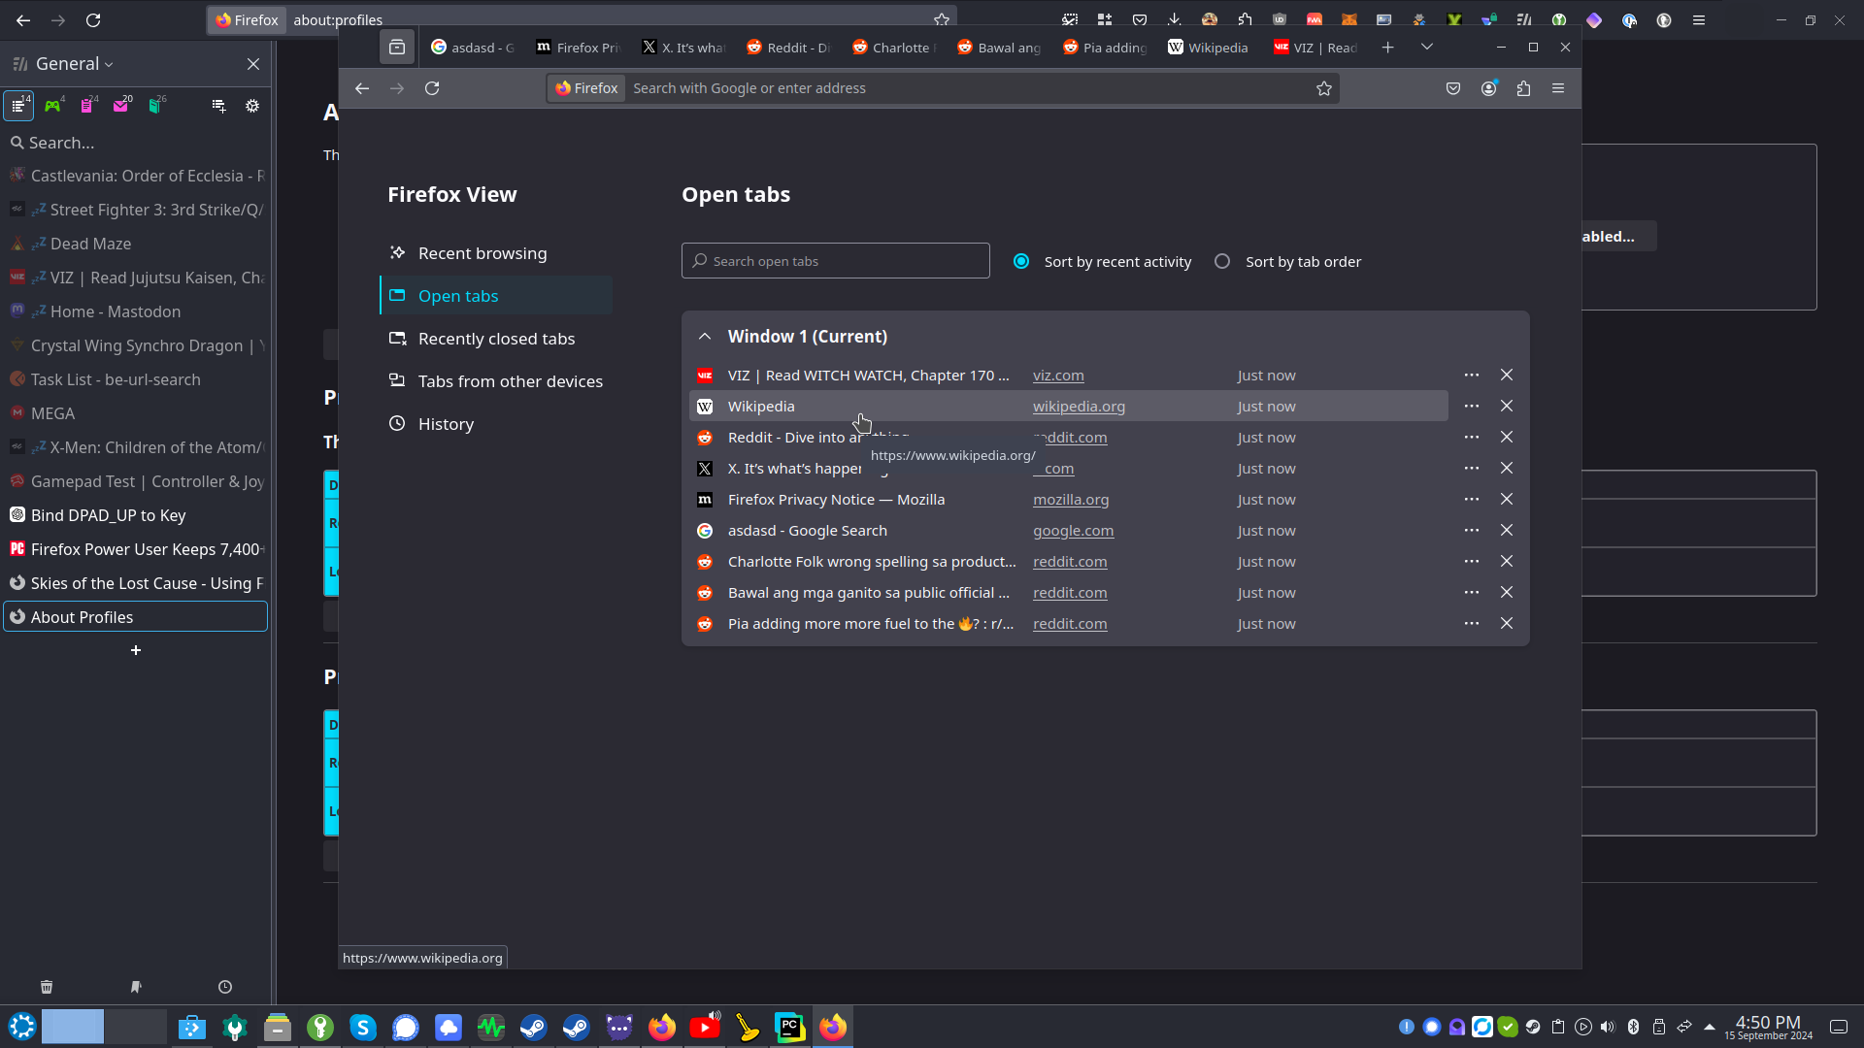The height and width of the screenshot is (1048, 1864).
Task: Open the account icon in the front window toolbar
Action: click(x=1488, y=88)
